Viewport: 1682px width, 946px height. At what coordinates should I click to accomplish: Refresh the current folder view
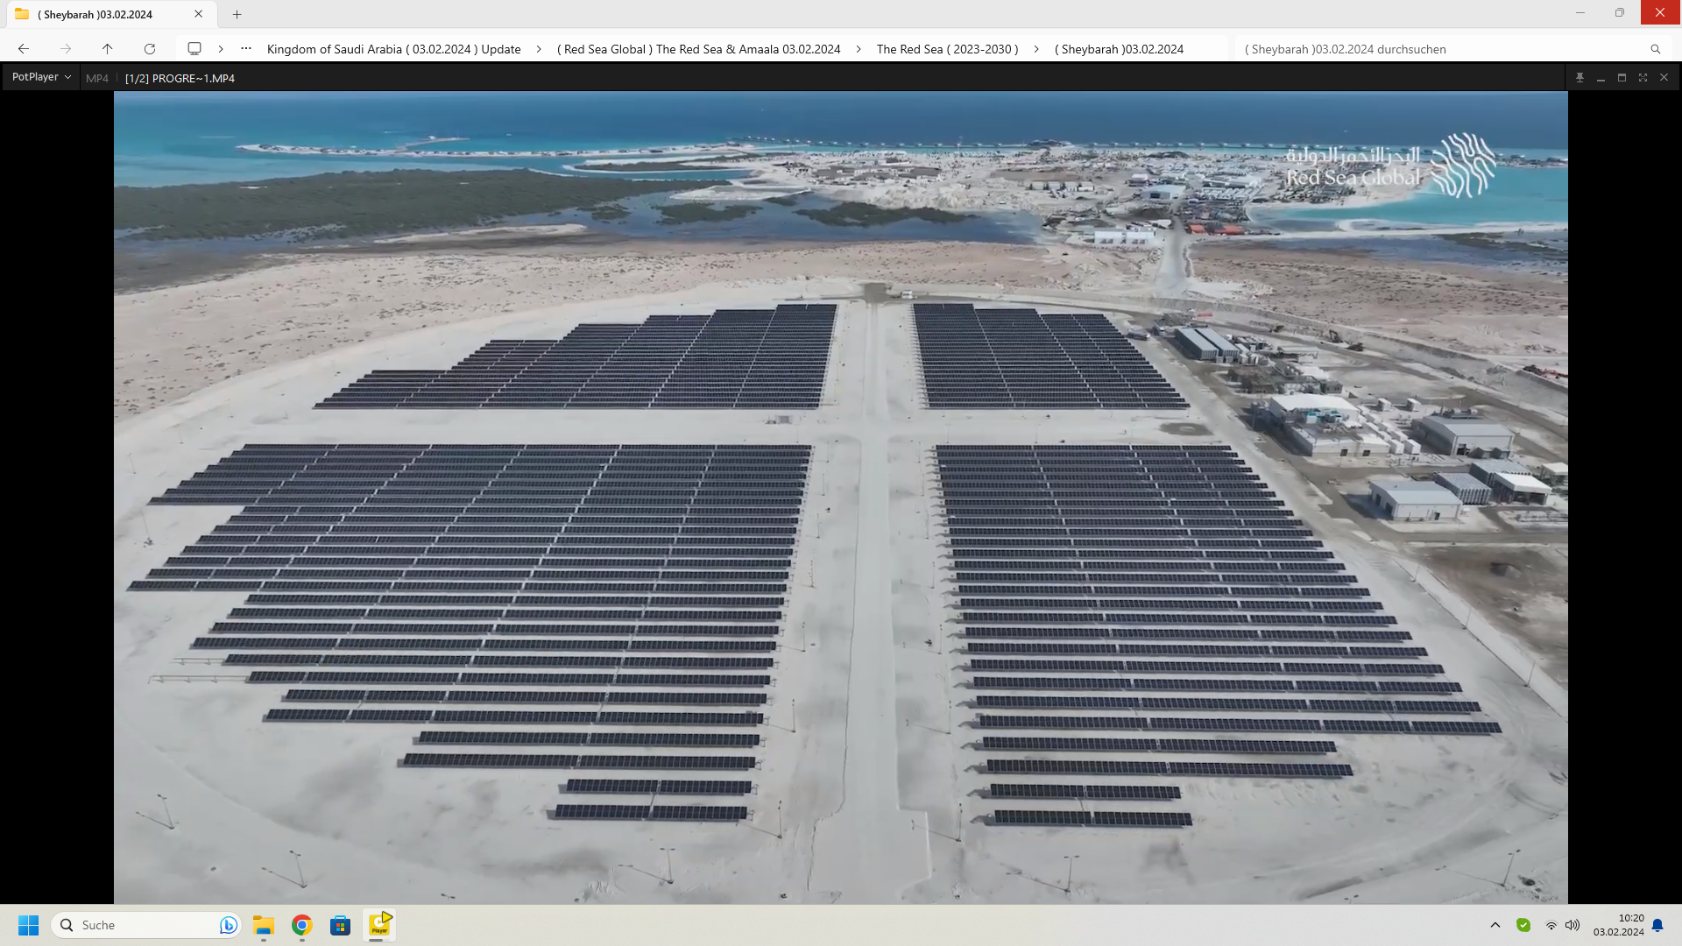pos(150,49)
